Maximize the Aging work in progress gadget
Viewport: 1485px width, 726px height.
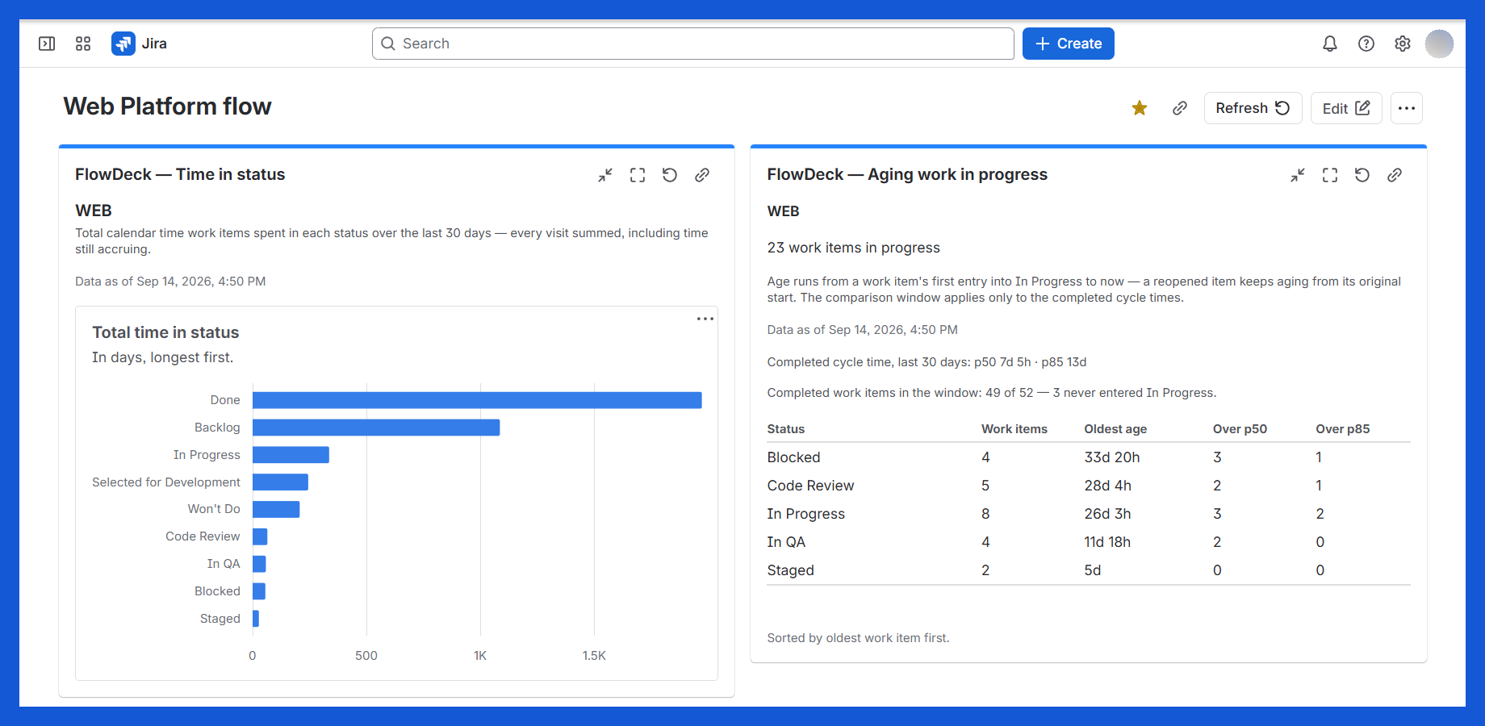(1330, 175)
